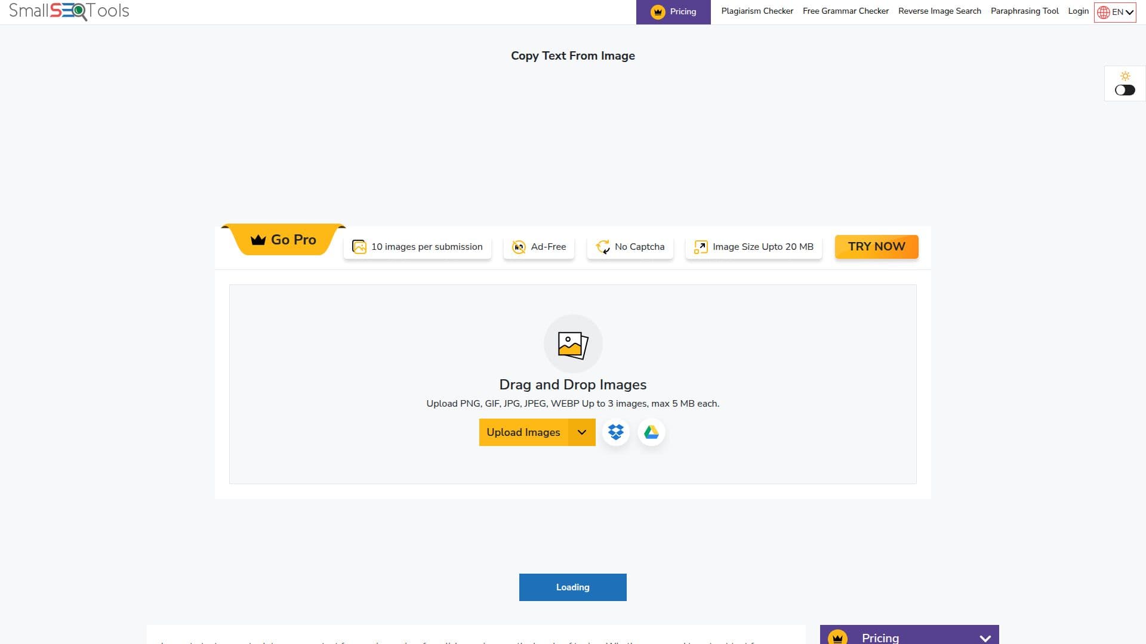Open the EN language dropdown
The width and height of the screenshot is (1146, 644).
(x=1115, y=12)
